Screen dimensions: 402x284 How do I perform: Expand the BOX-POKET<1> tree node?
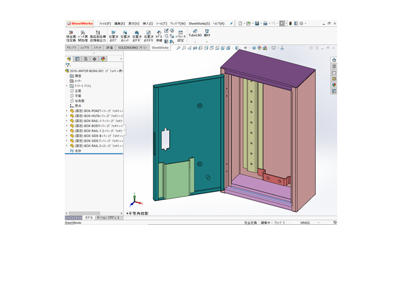(67, 111)
